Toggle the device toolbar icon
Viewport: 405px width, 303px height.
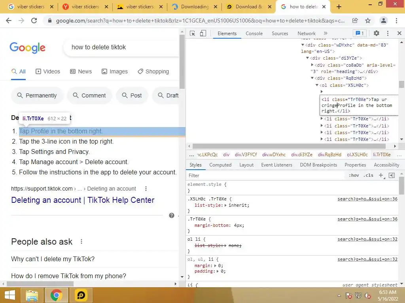[x=203, y=34]
